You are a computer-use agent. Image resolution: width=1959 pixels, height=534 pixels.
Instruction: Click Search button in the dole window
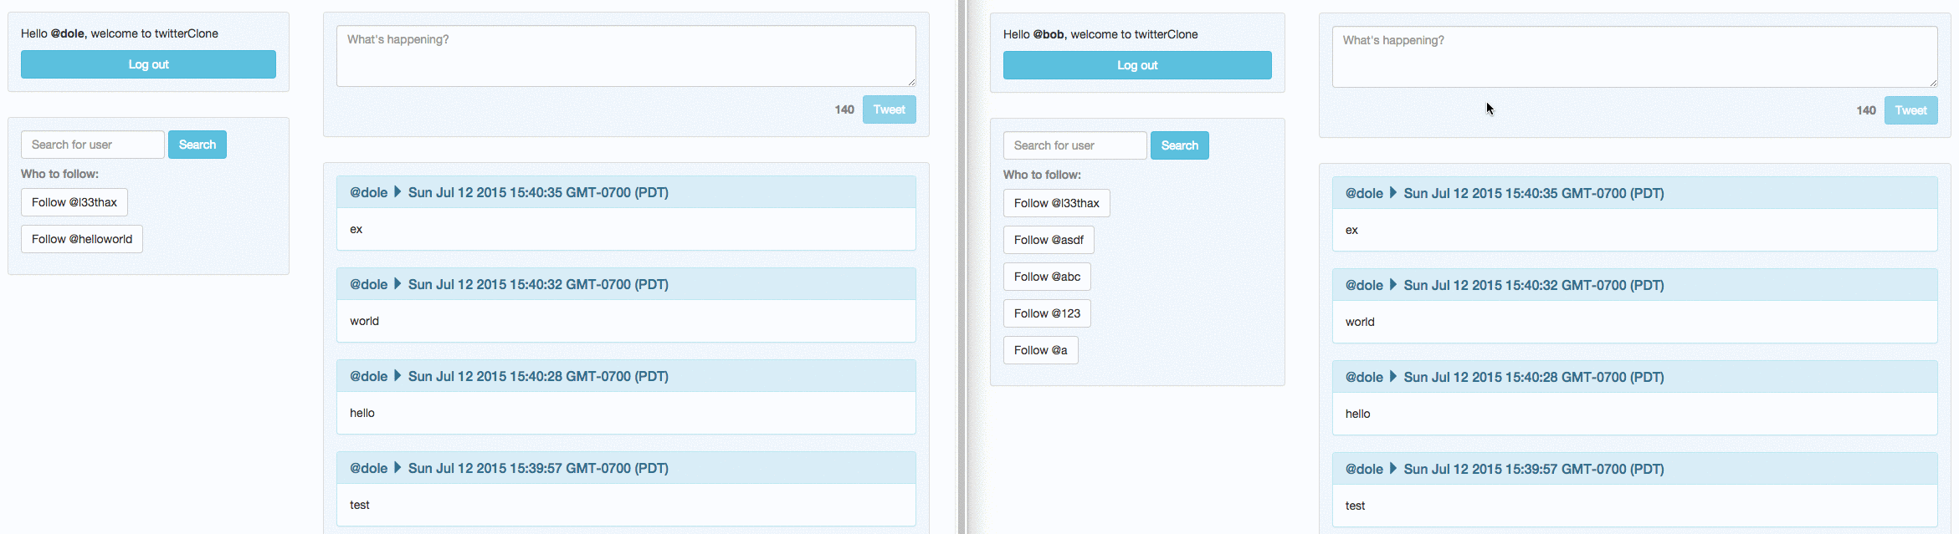(x=197, y=145)
